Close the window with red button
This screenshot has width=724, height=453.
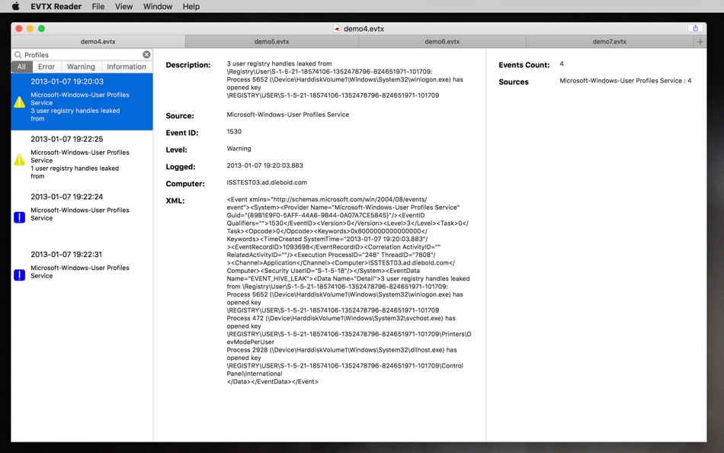(x=19, y=29)
